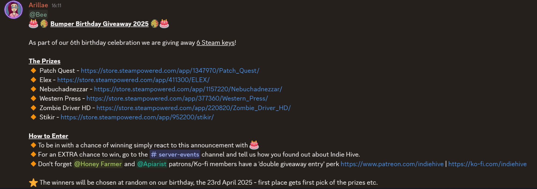Open the Western Press Steam link
The image size is (537, 189).
177,99
